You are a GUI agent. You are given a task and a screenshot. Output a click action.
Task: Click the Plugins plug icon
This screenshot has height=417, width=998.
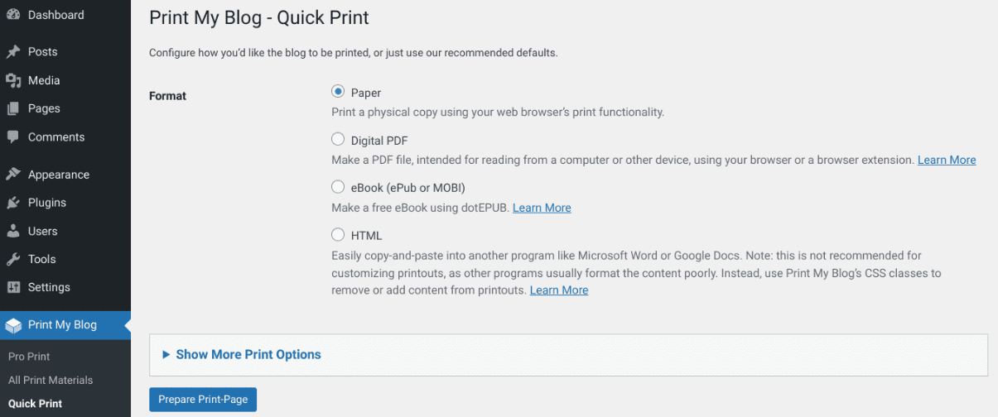click(13, 203)
